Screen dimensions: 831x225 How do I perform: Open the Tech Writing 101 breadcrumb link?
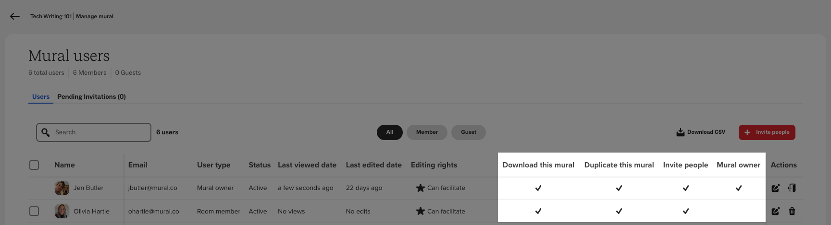click(x=50, y=16)
